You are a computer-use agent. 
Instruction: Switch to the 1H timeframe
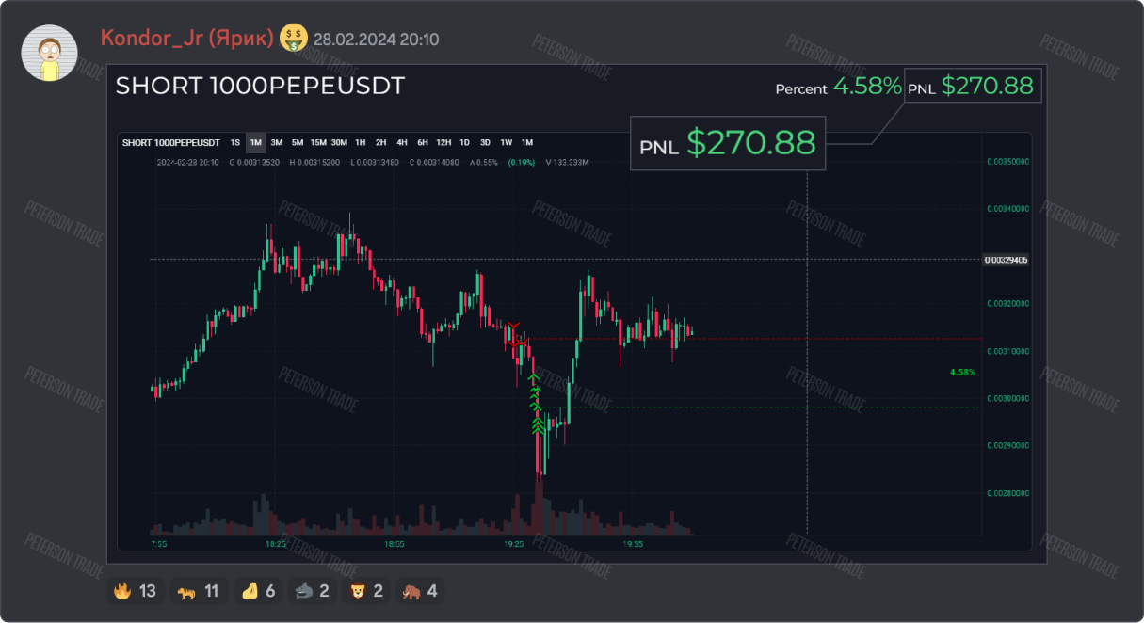(360, 143)
